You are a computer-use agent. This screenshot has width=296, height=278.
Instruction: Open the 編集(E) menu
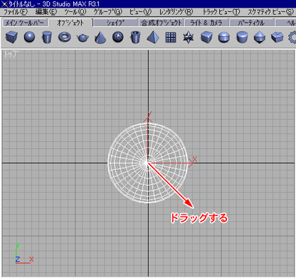(x=46, y=12)
